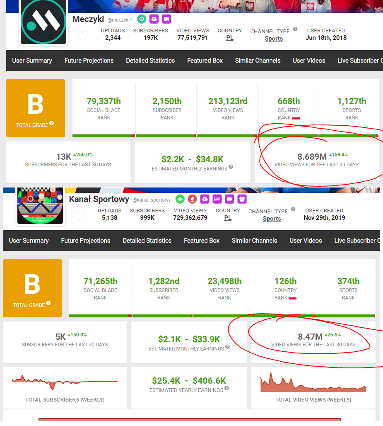The image size is (383, 426).
Task: Click the 8.689M video views value
Action: (312, 157)
